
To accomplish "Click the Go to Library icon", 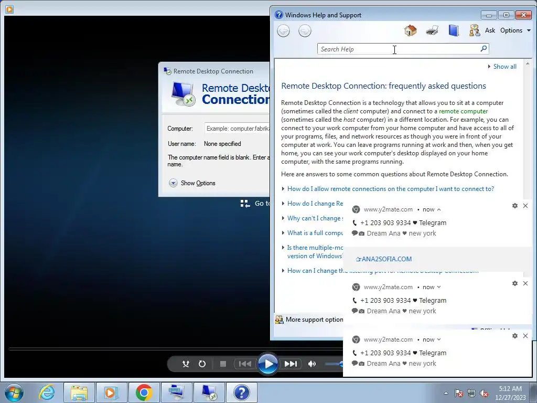I will pyautogui.click(x=245, y=204).
